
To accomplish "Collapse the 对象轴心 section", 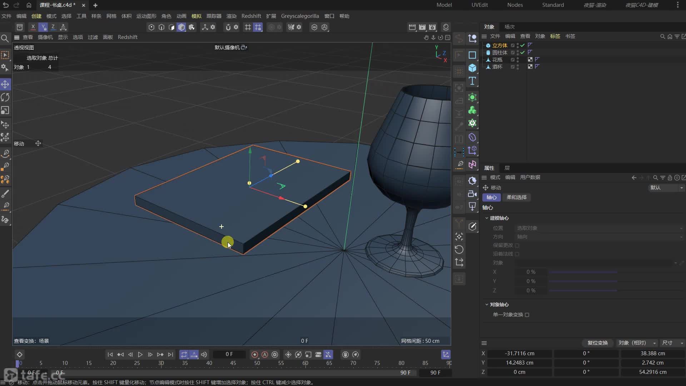I will tap(487, 305).
